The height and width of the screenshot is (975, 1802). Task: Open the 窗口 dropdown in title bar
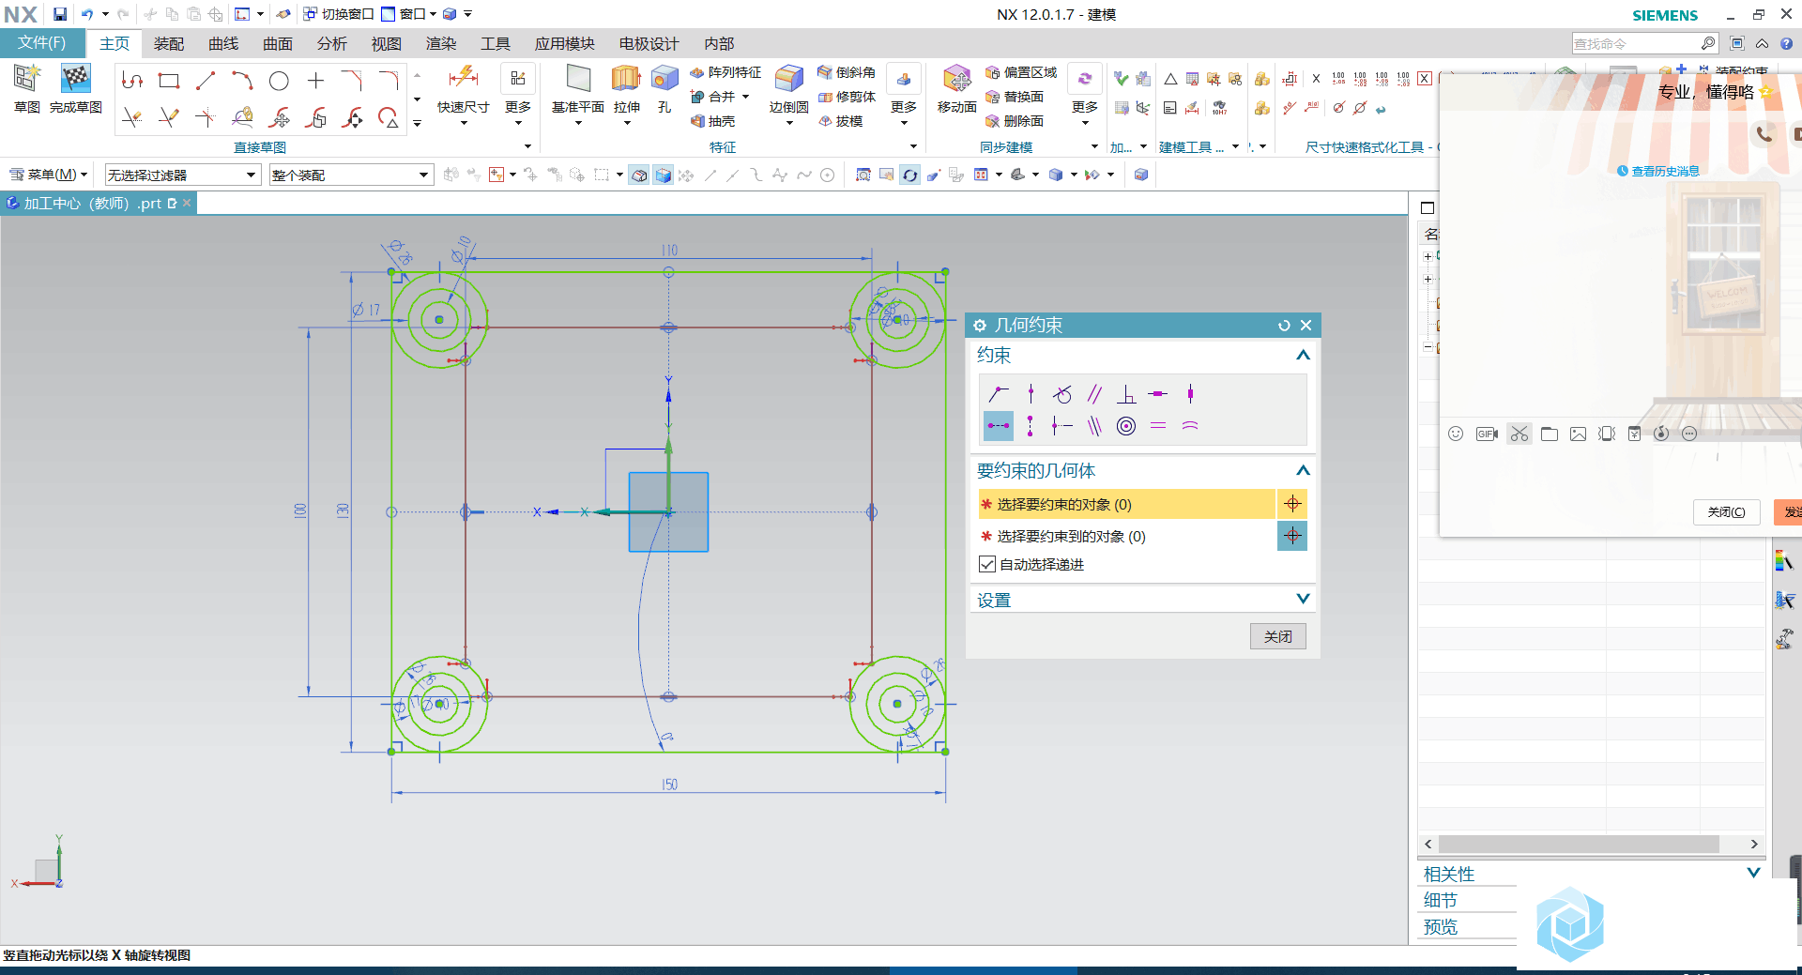pyautogui.click(x=409, y=14)
